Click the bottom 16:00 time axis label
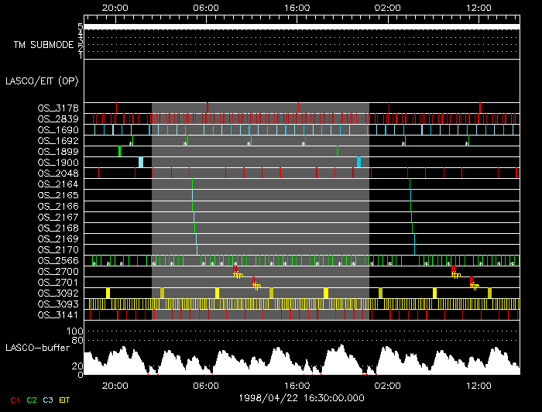The width and height of the screenshot is (542, 412). click(x=297, y=386)
